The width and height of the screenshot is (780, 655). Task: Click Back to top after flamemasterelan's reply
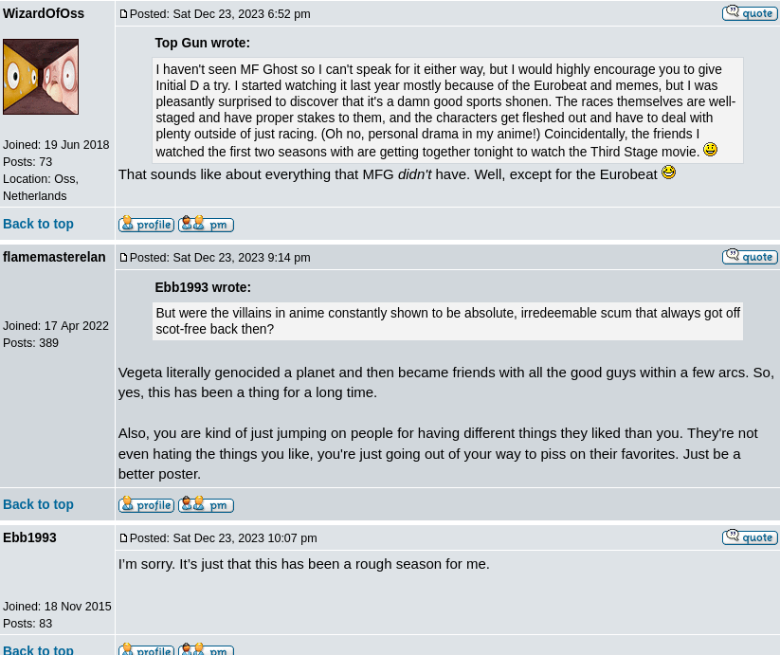pos(38,504)
